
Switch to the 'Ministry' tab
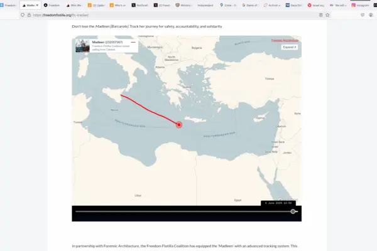coord(183,5)
